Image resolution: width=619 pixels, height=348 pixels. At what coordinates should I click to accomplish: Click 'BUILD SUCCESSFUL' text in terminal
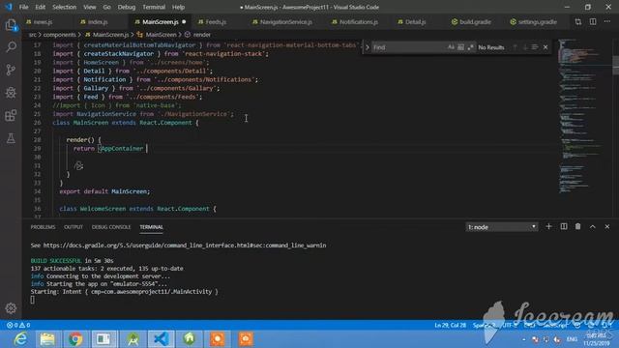point(56,261)
